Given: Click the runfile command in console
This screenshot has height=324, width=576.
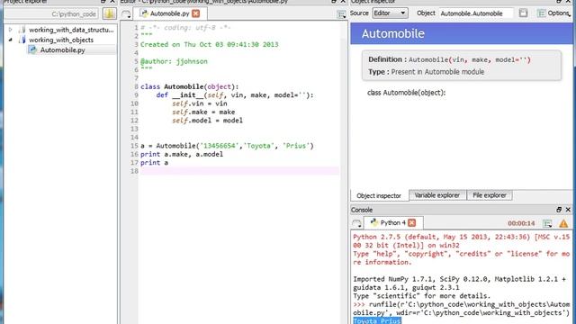Looking at the screenshot, I should point(461,309).
